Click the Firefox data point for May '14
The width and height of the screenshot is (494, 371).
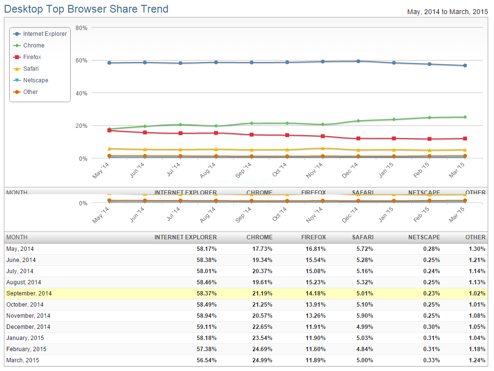(x=109, y=130)
